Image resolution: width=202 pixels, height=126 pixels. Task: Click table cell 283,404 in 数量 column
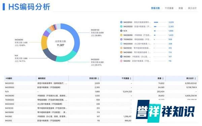pyautogui.click(x=161, y=91)
